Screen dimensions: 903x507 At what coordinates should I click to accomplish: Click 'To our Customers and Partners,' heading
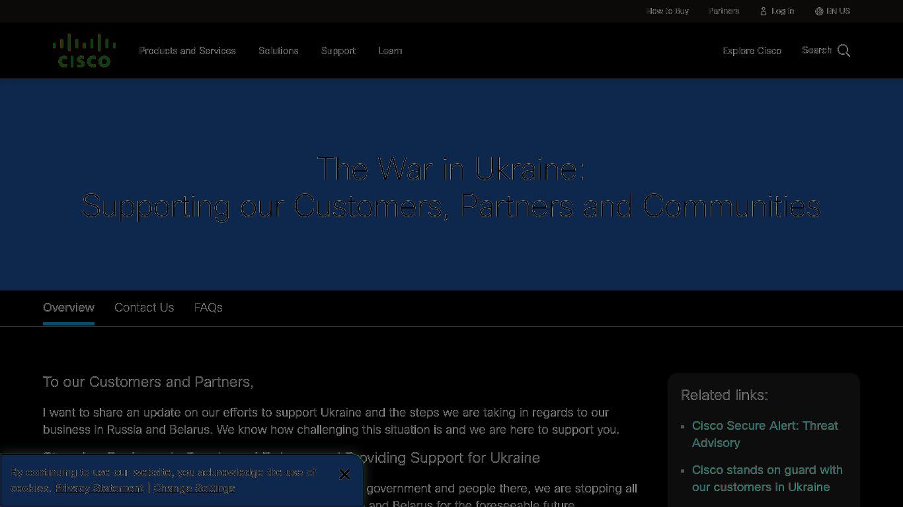click(148, 382)
